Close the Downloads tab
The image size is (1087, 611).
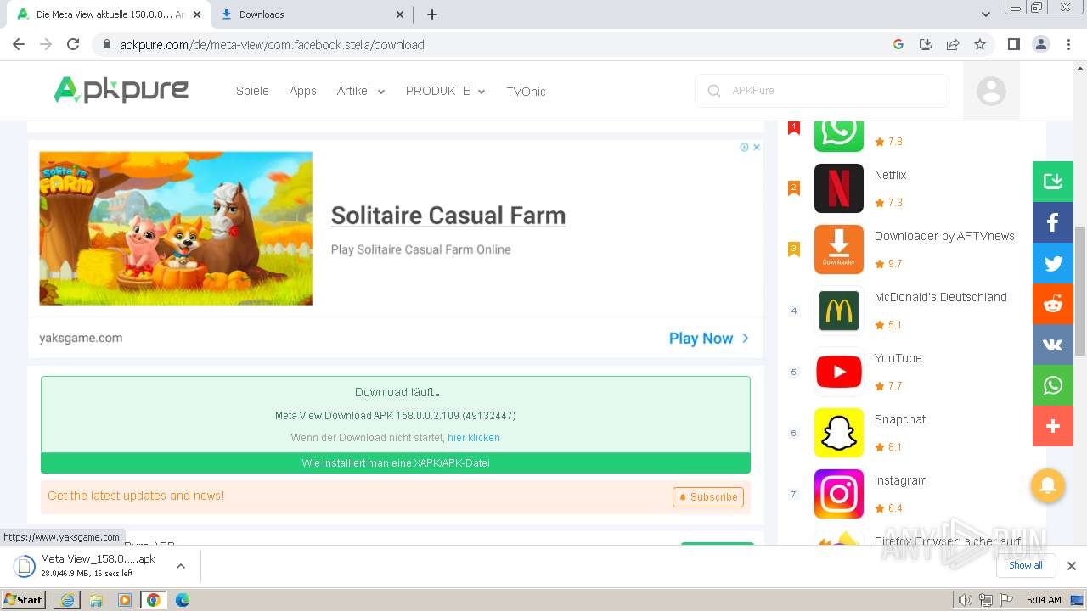point(400,14)
